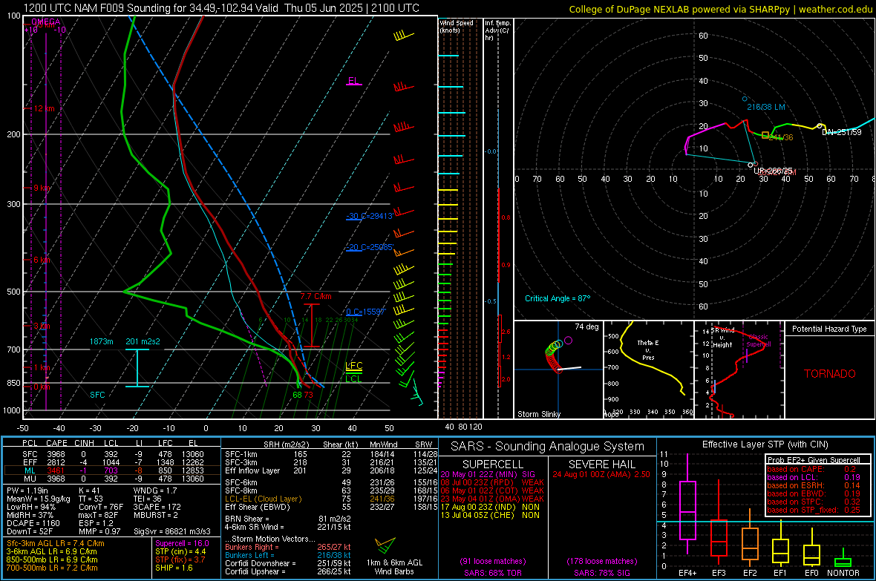Image resolution: width=876 pixels, height=581 pixels.
Task: Click the 'Classic Supercell' magenta label
Action: tap(758, 341)
